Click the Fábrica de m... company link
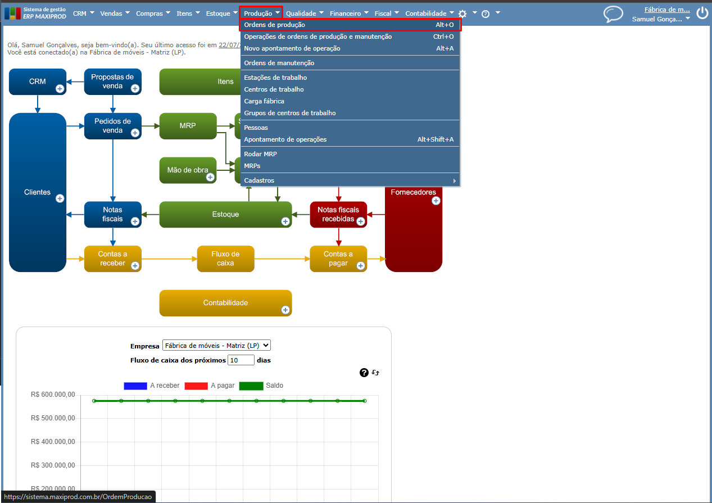Image resolution: width=712 pixels, height=503 pixels. click(x=667, y=10)
